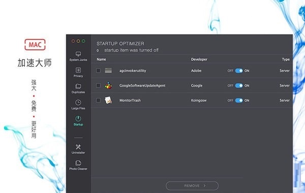The image size is (305, 193).
Task: Open the Privacy section icon
Action: tap(78, 70)
